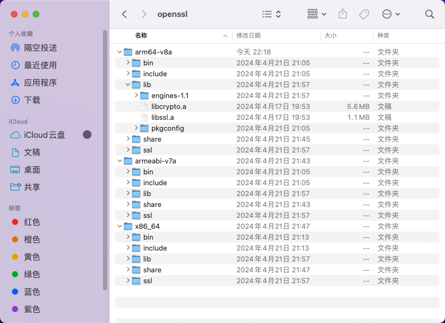This screenshot has width=445, height=323.
Task: Expand the engines-1.1 folder
Action: [136, 95]
